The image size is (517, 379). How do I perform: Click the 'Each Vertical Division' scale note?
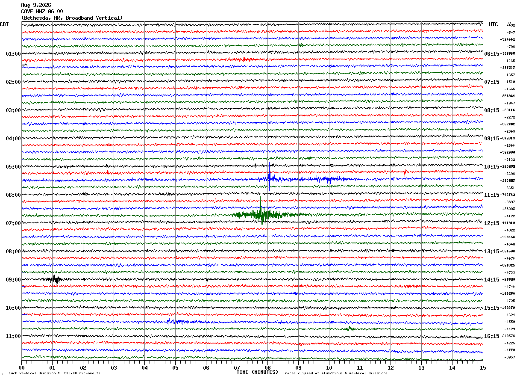[x=54, y=373]
